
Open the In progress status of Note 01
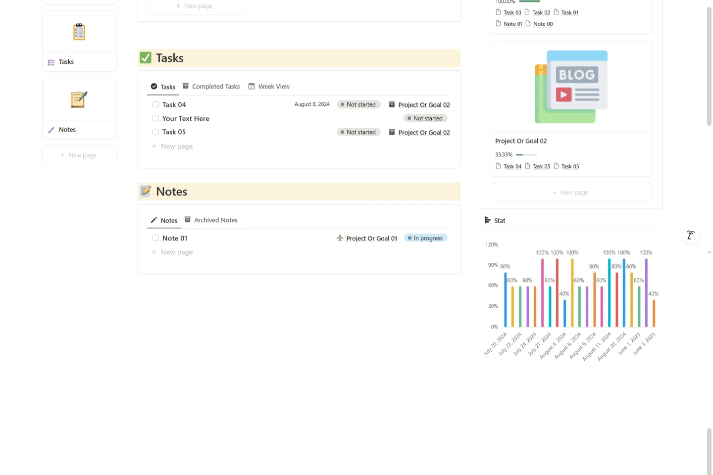click(426, 238)
